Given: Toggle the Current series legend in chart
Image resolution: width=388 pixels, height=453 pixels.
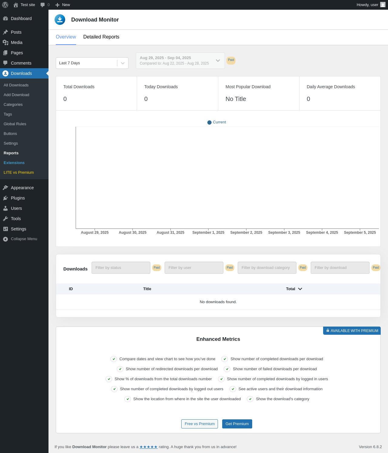Looking at the screenshot, I should click(x=216, y=122).
